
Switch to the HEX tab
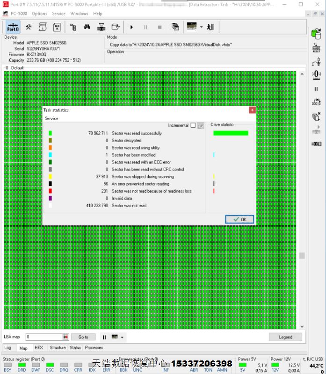click(39, 348)
